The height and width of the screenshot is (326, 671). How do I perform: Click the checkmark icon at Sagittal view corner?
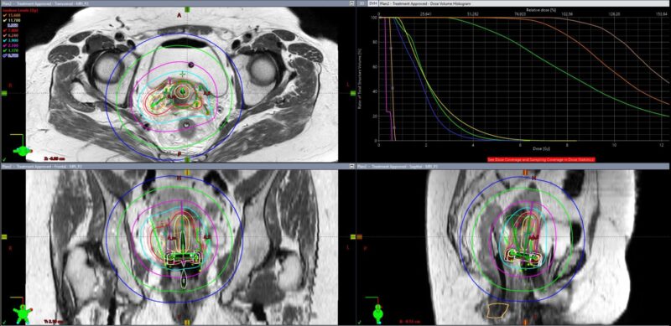(x=361, y=323)
